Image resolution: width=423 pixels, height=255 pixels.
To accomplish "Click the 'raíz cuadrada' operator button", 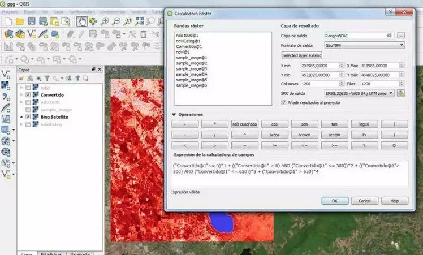I will tap(245, 124).
